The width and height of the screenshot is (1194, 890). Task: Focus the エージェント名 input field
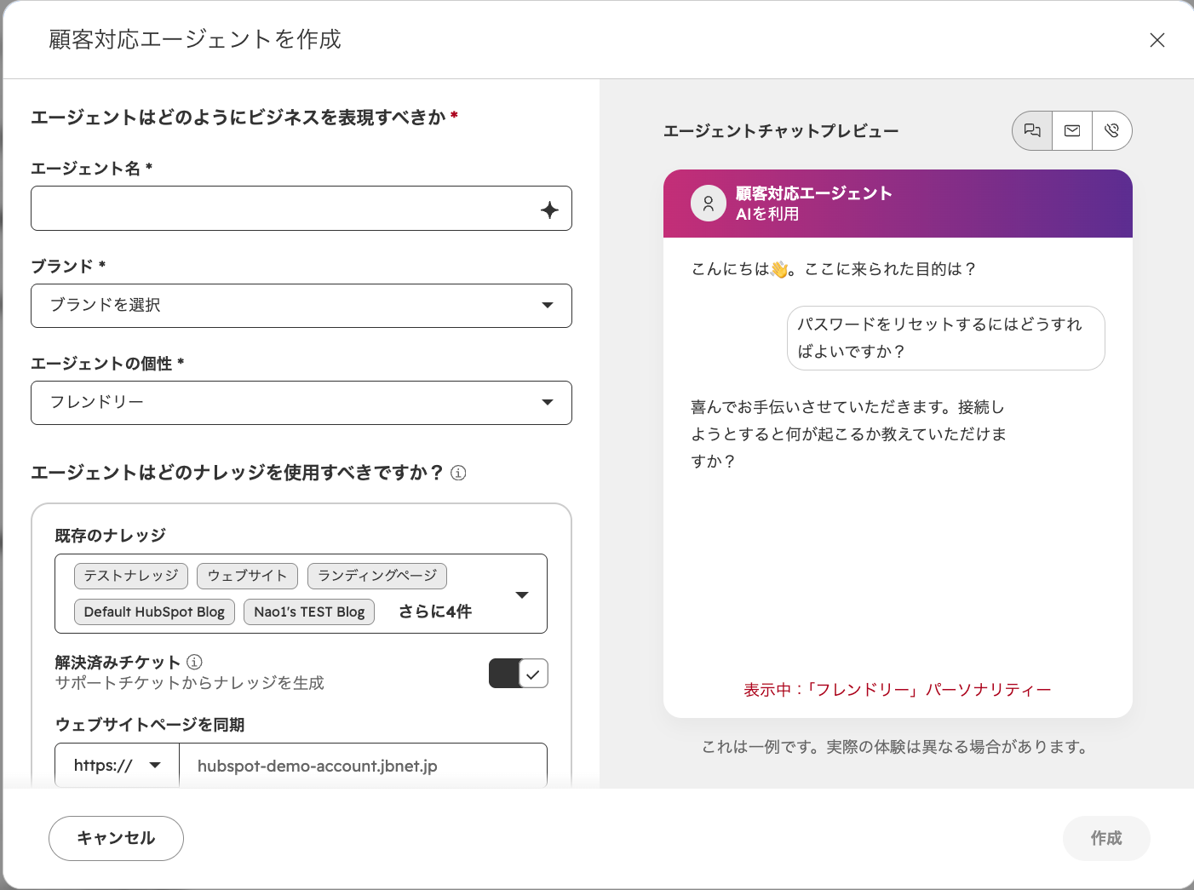[x=301, y=209]
